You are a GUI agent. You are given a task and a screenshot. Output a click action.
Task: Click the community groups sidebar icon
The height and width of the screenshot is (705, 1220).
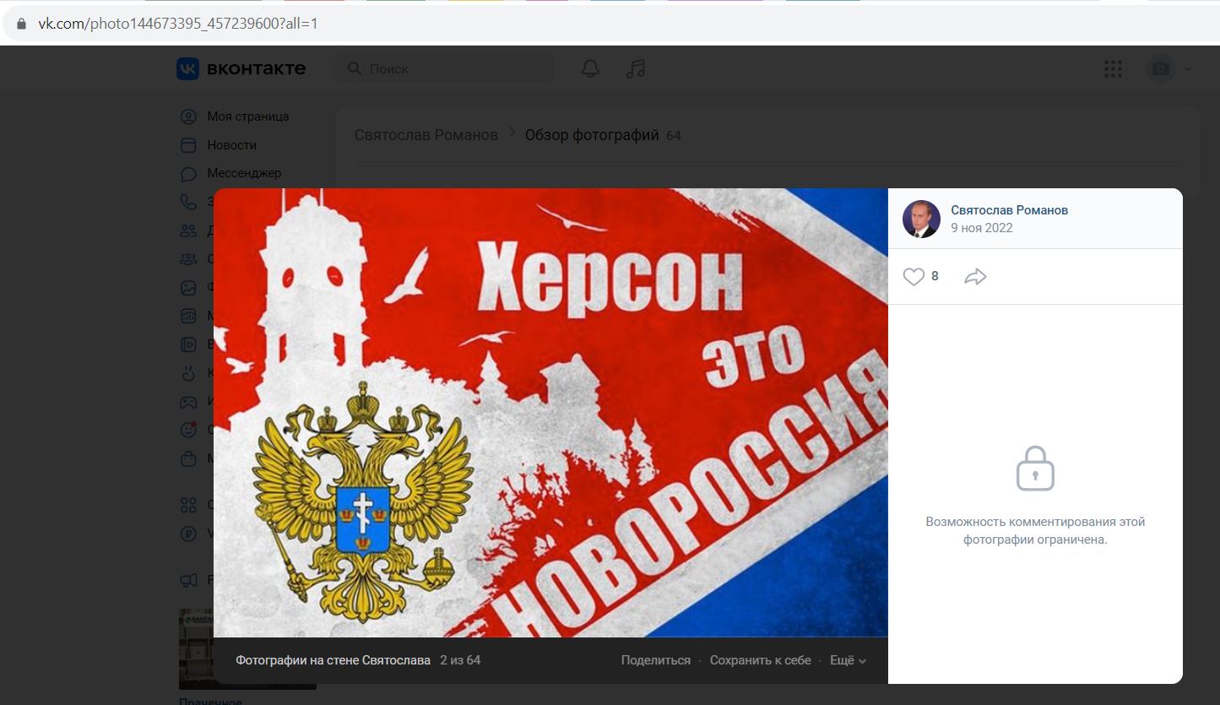pyautogui.click(x=189, y=259)
